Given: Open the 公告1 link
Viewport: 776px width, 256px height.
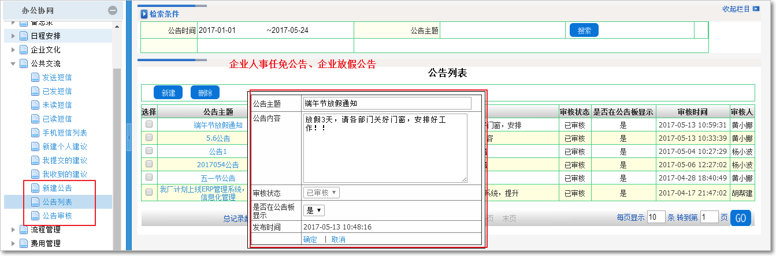Looking at the screenshot, I should [x=218, y=151].
